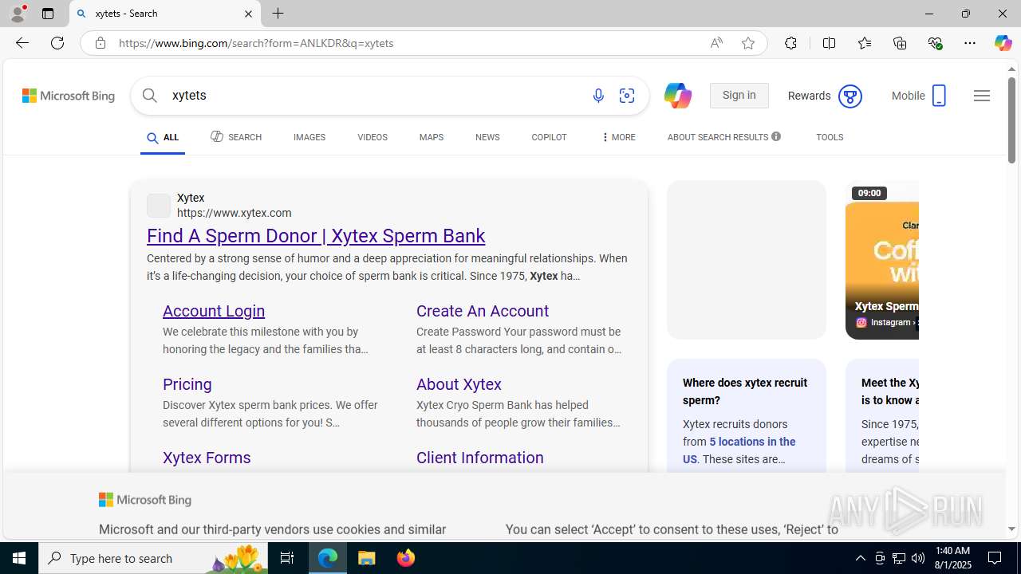Open Edge Settings and more menu
Viewport: 1021px width, 574px height.
tap(970, 43)
